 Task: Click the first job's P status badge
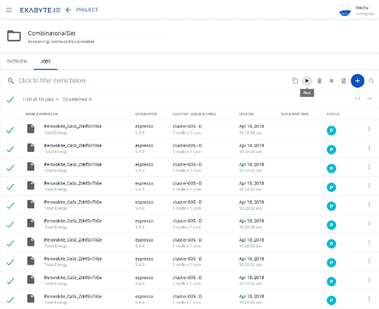click(332, 130)
